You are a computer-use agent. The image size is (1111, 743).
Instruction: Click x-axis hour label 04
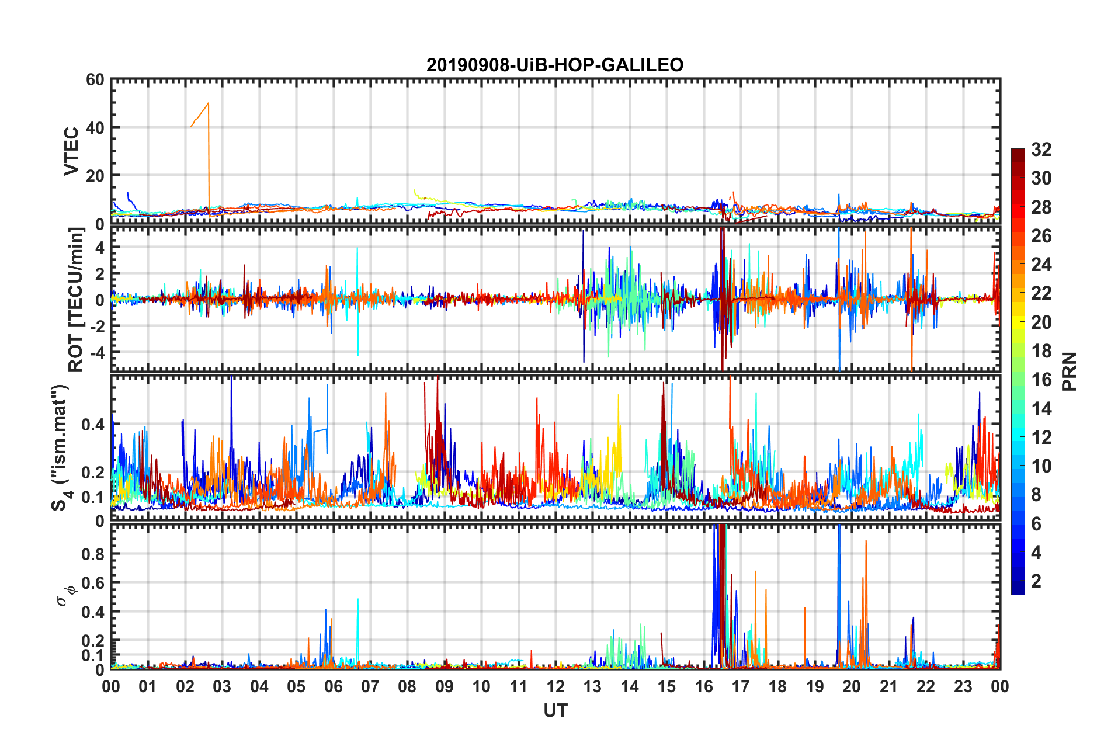[x=259, y=686]
